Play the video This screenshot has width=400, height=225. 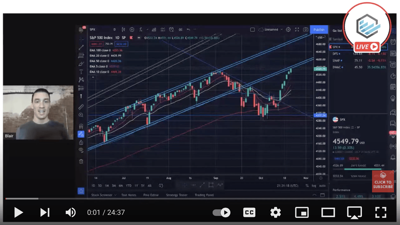(x=18, y=212)
